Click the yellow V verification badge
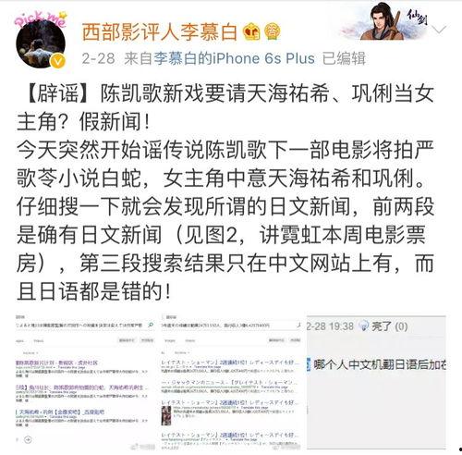Screen dimensions: 462x455 (x=58, y=61)
